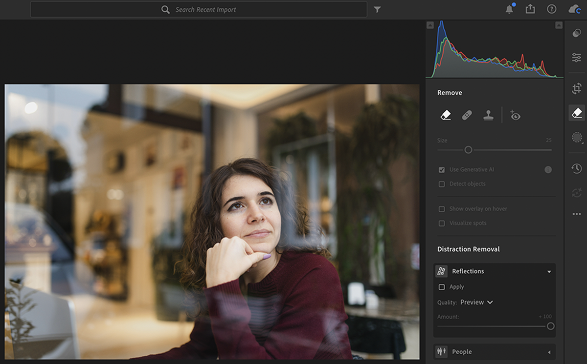
Task: Disable the Use Generative AI checkbox
Action: 442,170
